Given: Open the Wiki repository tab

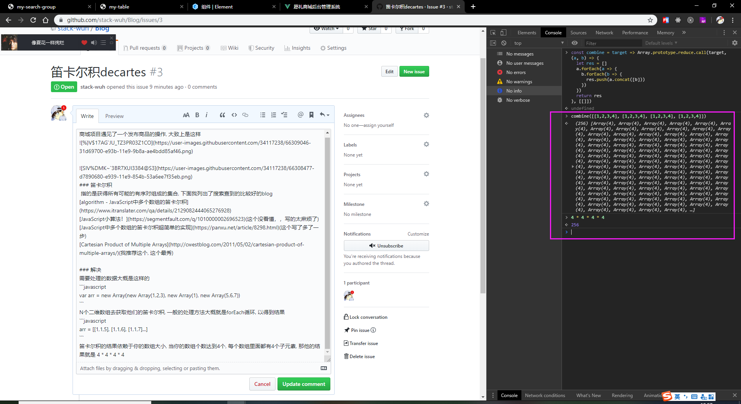Looking at the screenshot, I should coord(230,48).
